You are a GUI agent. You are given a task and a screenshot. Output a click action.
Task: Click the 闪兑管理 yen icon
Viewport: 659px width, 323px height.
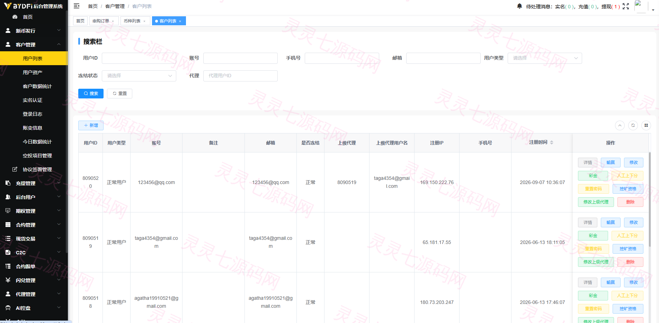8,280
